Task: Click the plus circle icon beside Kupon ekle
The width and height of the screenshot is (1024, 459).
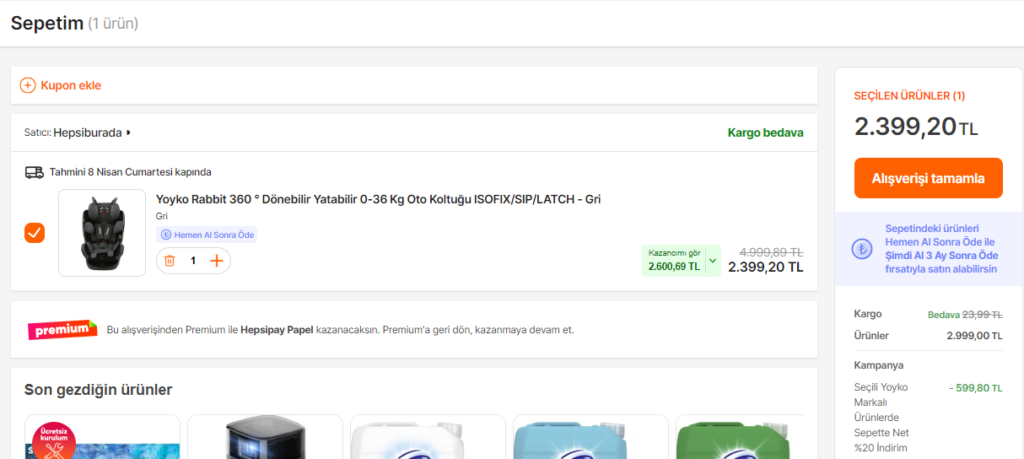Action: click(28, 85)
